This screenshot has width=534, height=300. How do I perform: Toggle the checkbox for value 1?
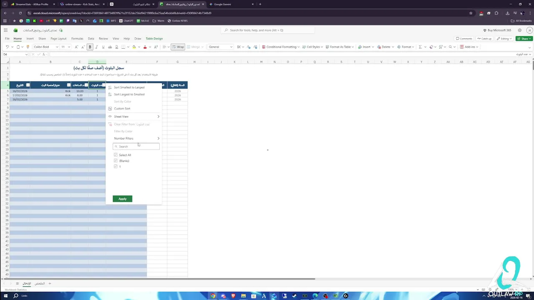coord(116,167)
